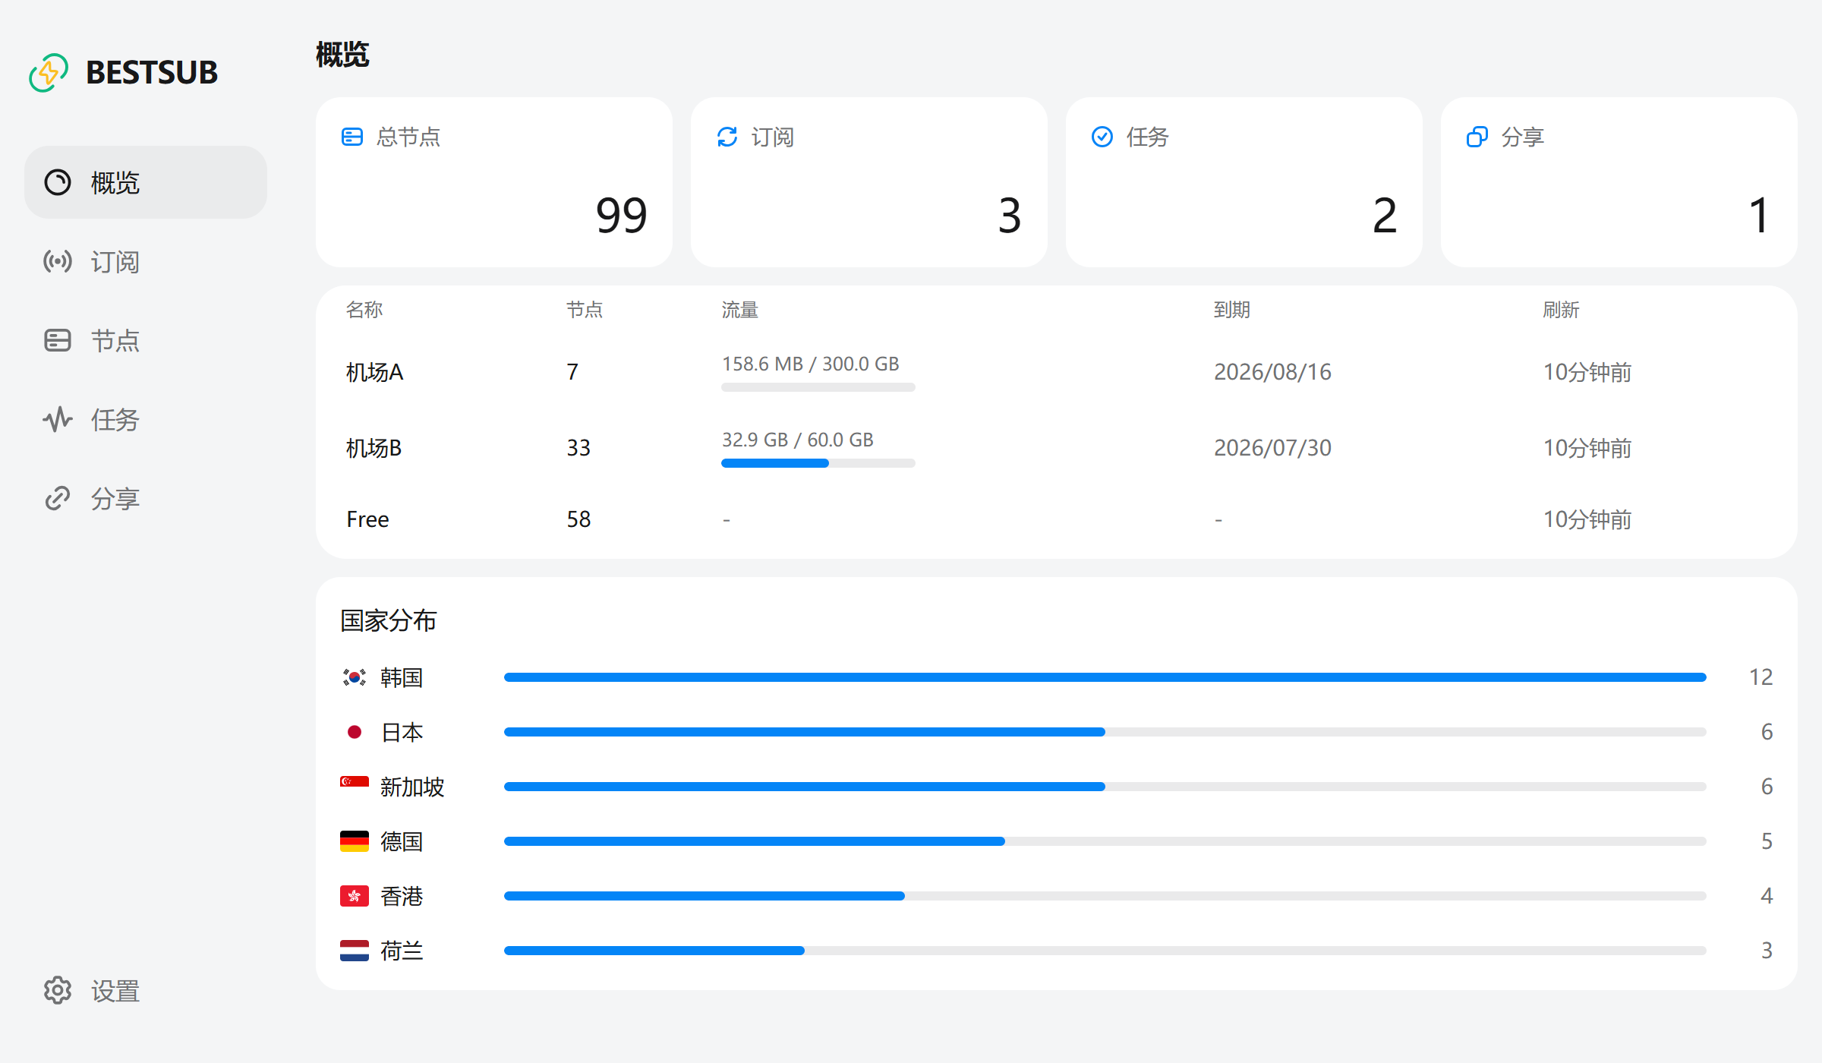Open the 概览 menu item
The image size is (1822, 1063).
click(x=146, y=182)
